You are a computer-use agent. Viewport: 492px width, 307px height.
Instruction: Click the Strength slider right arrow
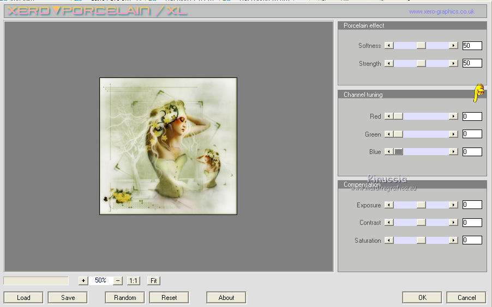[453, 63]
